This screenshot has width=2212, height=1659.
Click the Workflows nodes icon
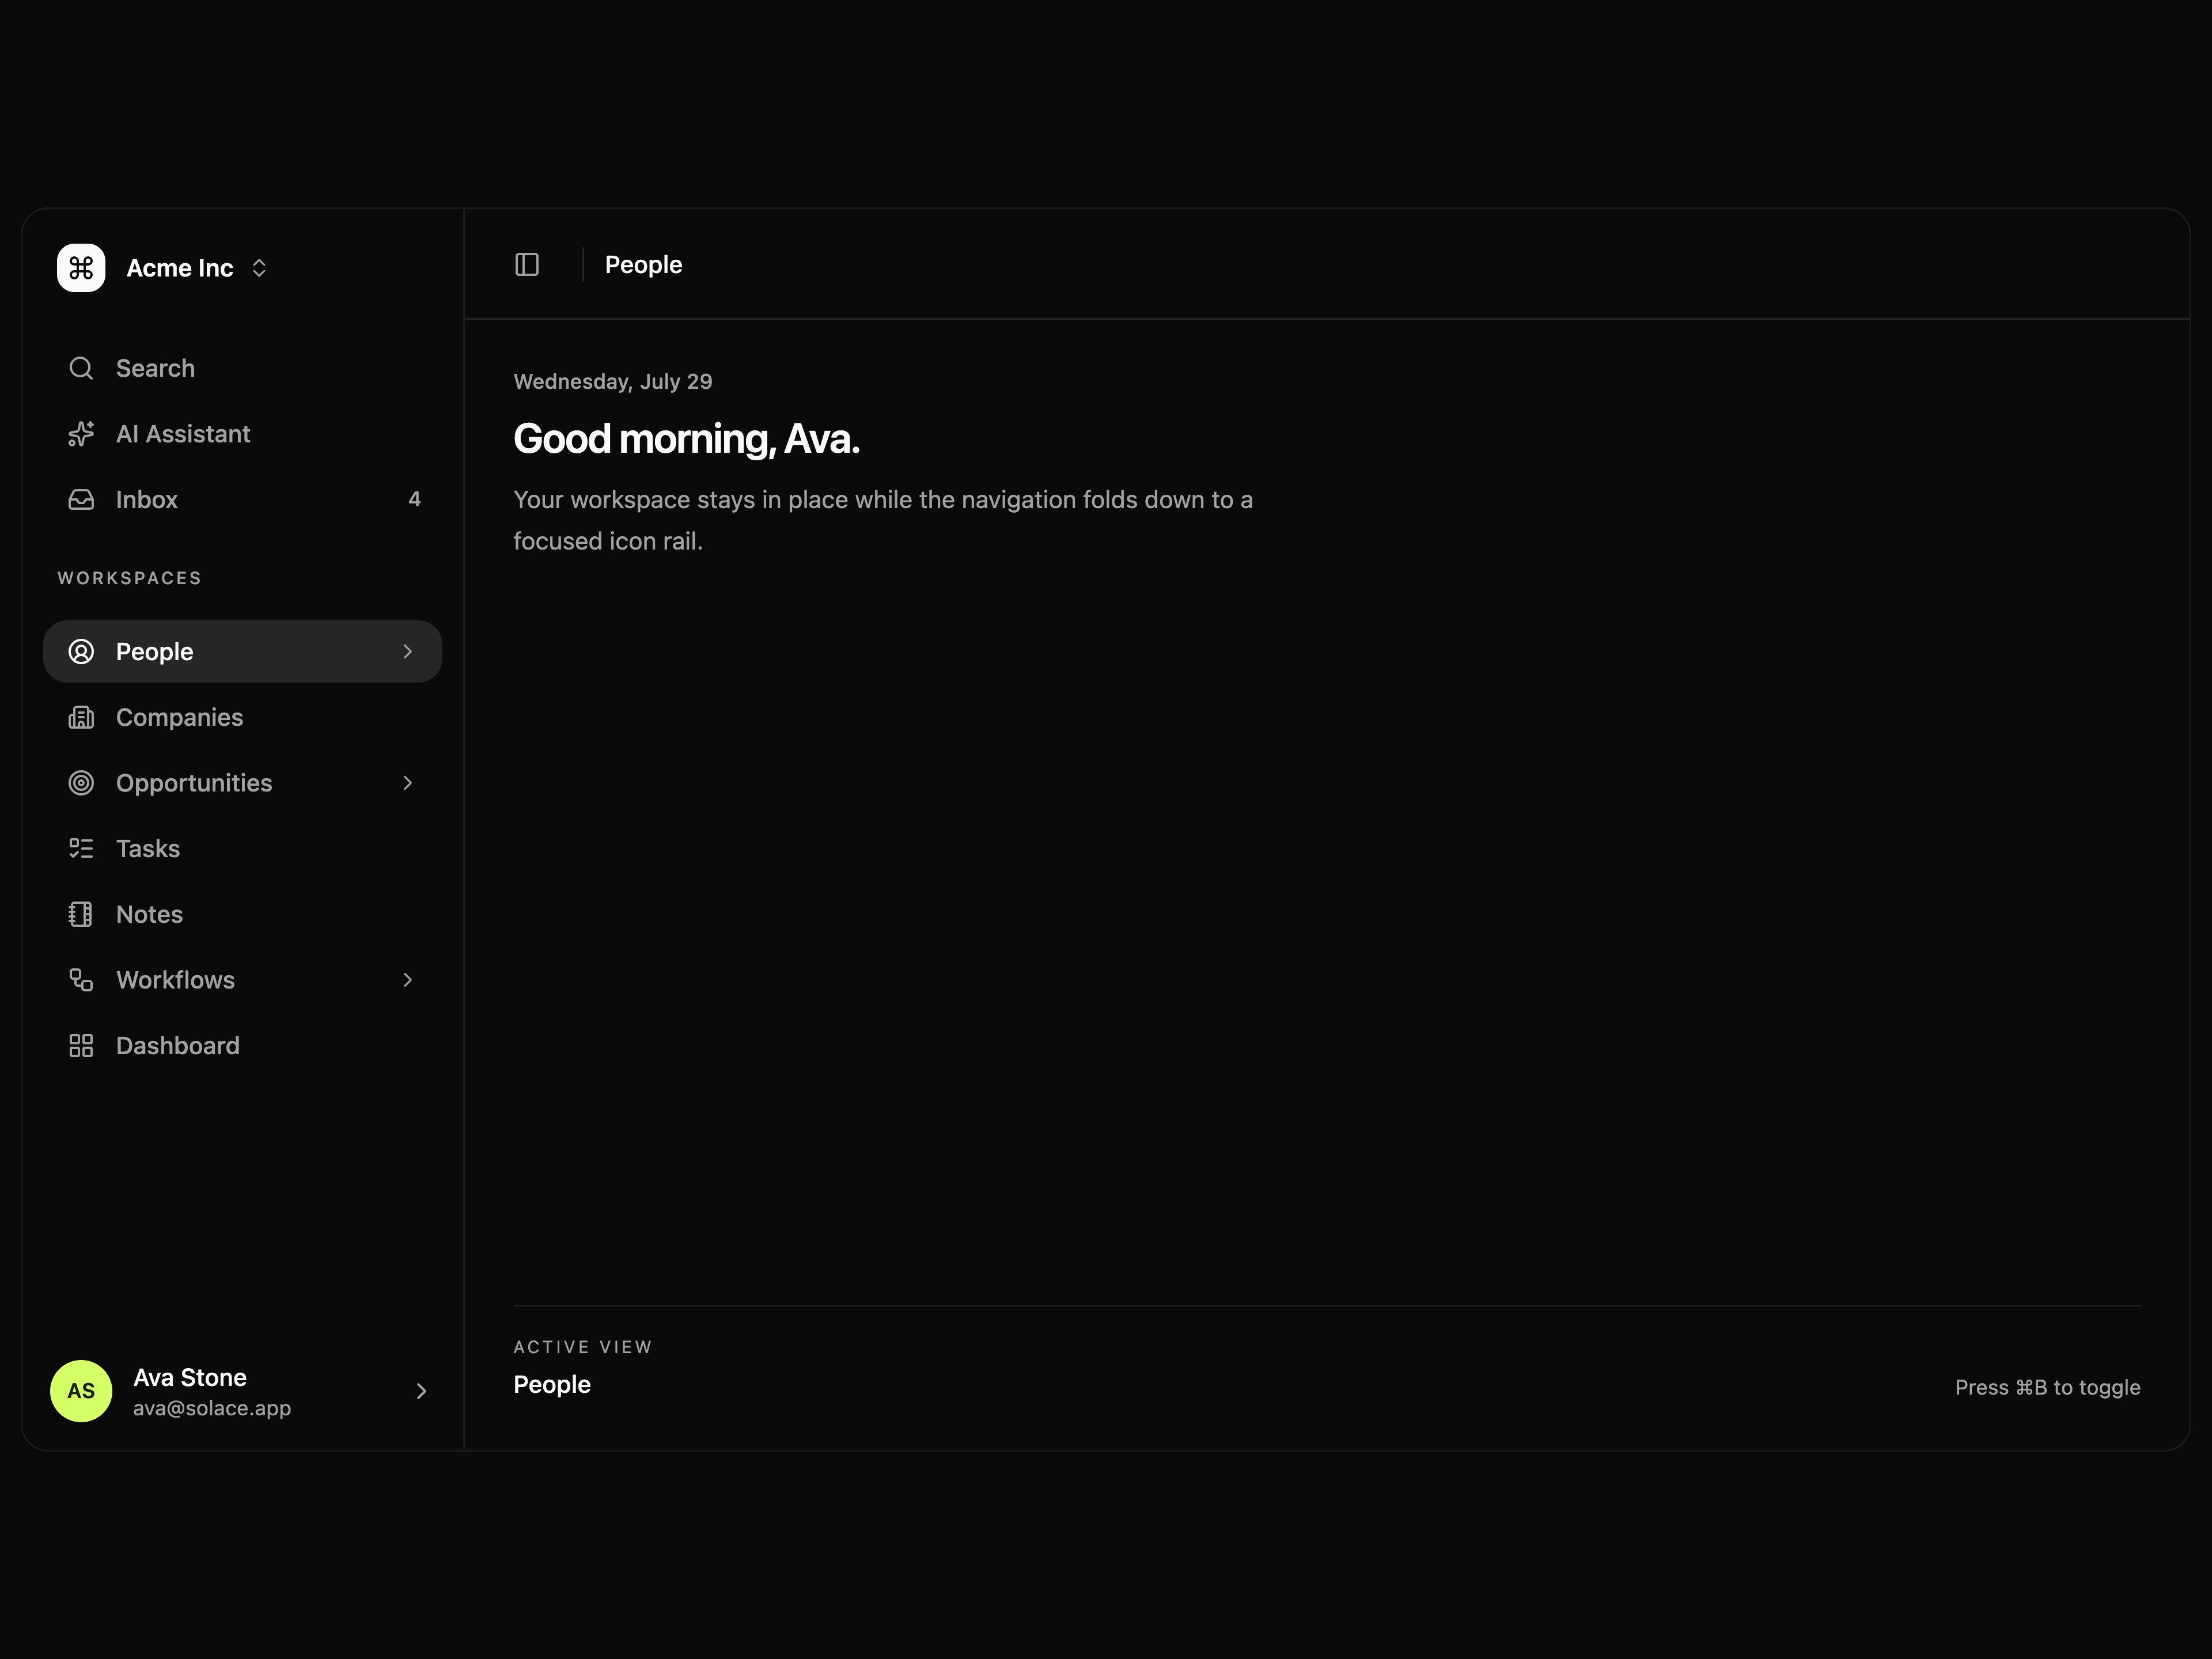click(81, 980)
